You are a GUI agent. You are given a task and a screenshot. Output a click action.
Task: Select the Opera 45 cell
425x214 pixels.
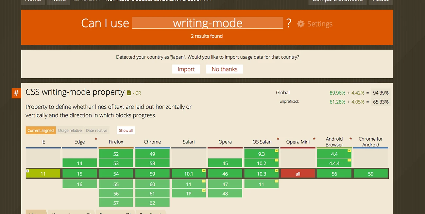[x=225, y=163]
